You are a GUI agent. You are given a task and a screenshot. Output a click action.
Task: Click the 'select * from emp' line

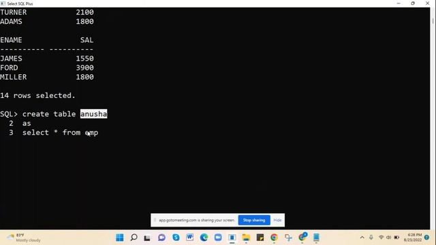click(x=61, y=133)
